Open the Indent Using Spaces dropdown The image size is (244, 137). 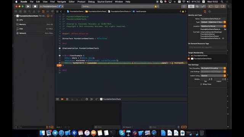[x=213, y=76]
